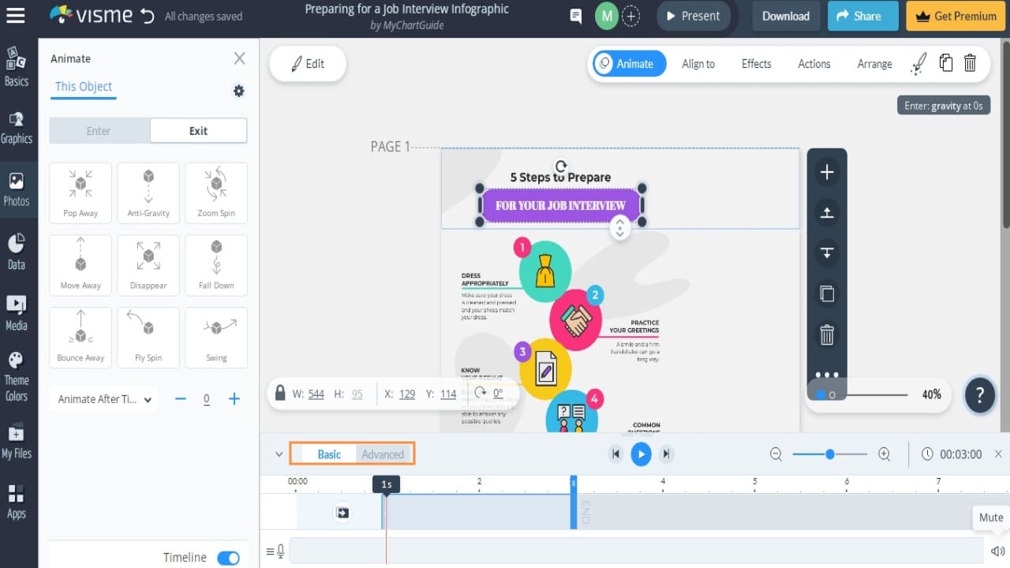Open Effects menu

point(756,64)
